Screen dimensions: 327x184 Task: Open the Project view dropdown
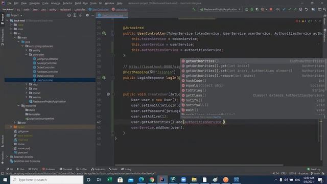pyautogui.click(x=15, y=15)
